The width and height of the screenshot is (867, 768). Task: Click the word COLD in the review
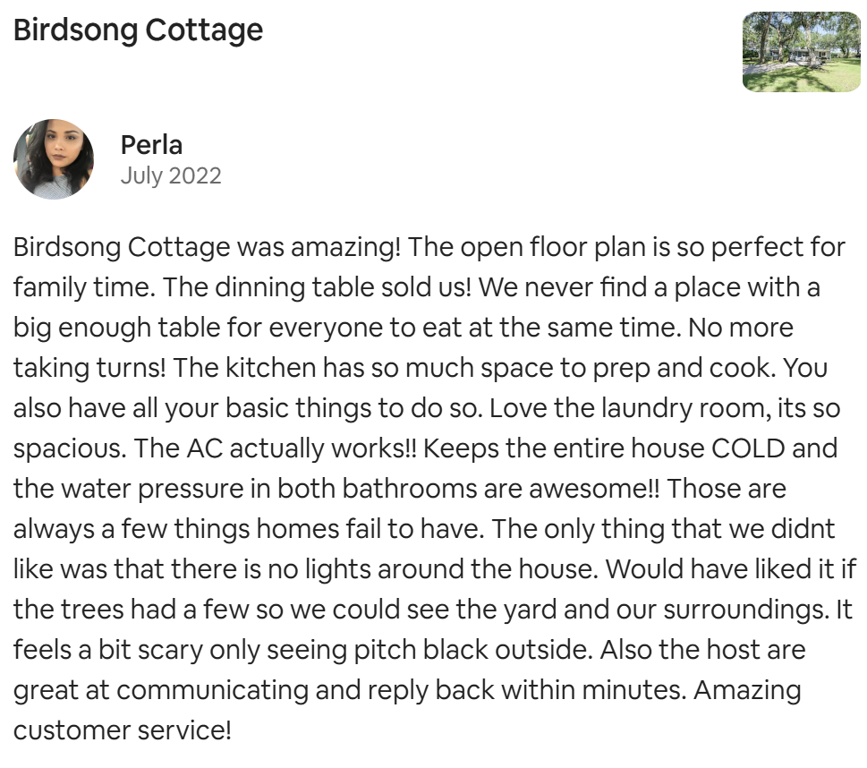[x=748, y=448]
